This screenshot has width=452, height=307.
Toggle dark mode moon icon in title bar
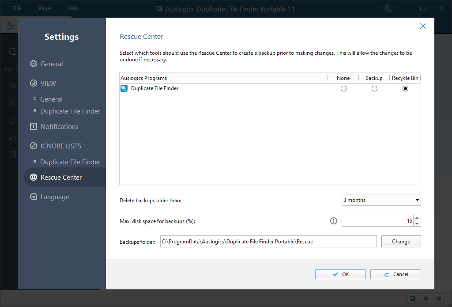tap(388, 9)
